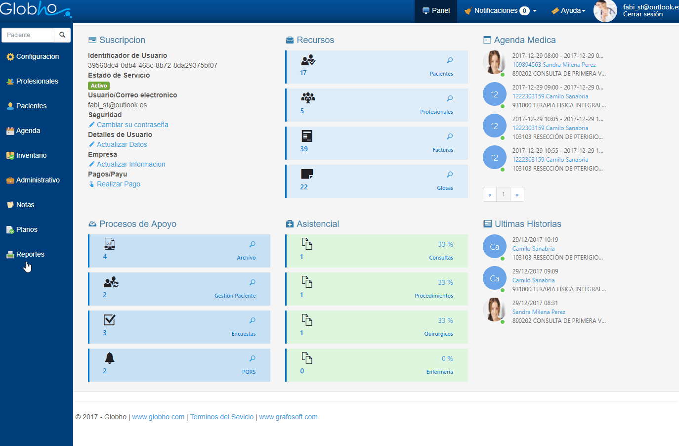Image resolution: width=679 pixels, height=446 pixels.
Task: Click the Gestion Paciente magnifier icon
Action: (x=253, y=282)
